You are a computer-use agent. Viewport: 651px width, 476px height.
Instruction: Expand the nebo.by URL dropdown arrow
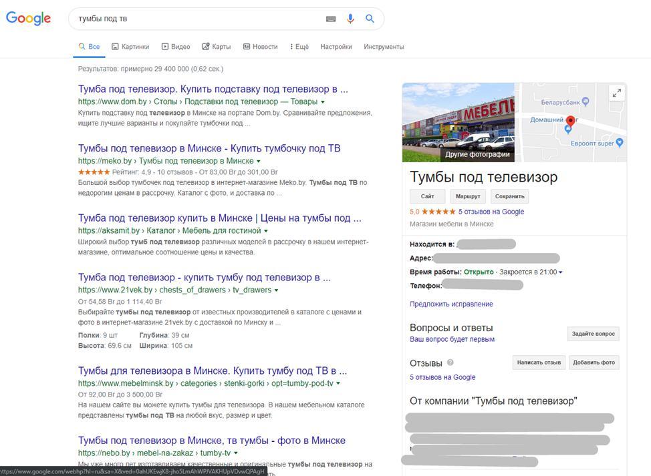tap(235, 453)
